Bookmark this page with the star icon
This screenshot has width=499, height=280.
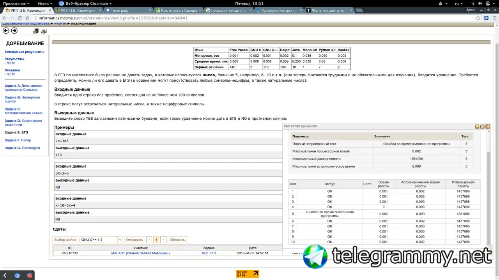tap(478, 18)
